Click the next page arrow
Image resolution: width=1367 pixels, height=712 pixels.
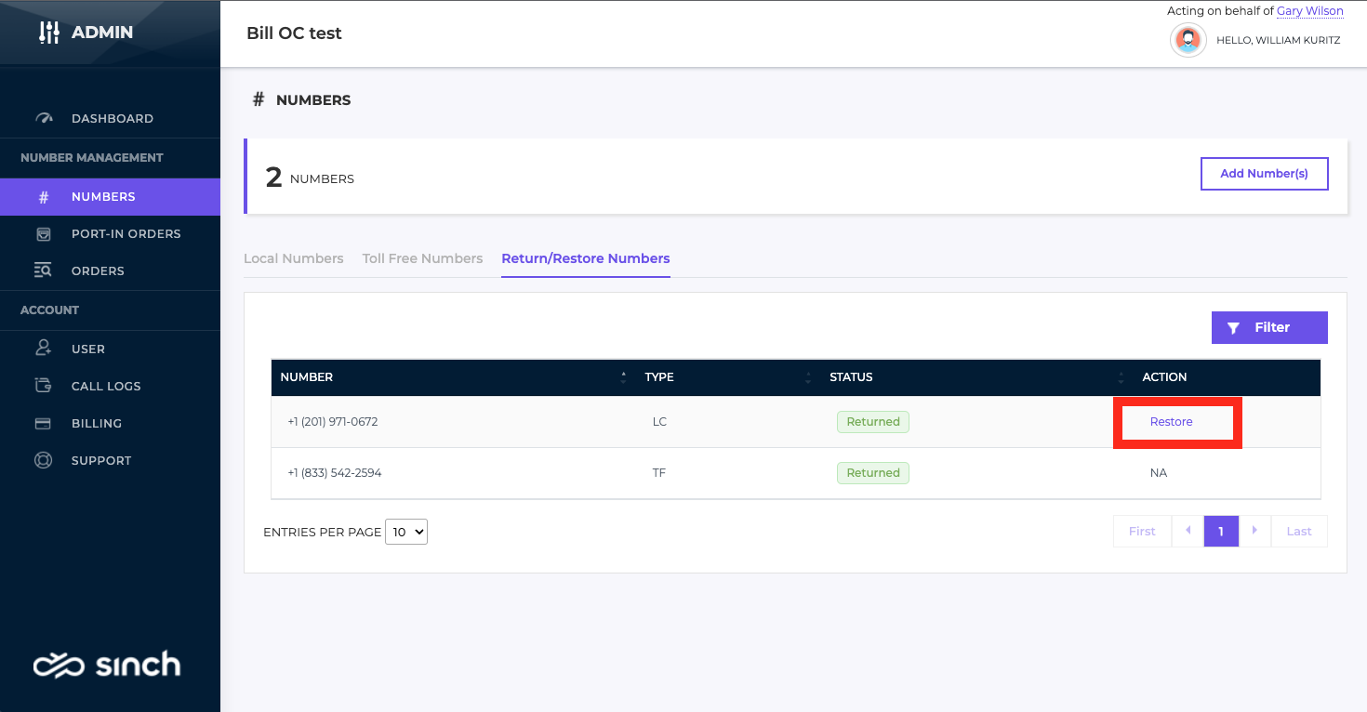[x=1254, y=531]
